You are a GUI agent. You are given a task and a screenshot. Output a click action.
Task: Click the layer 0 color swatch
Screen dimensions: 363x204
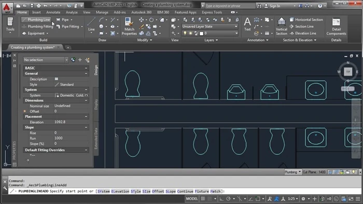pos(201,34)
